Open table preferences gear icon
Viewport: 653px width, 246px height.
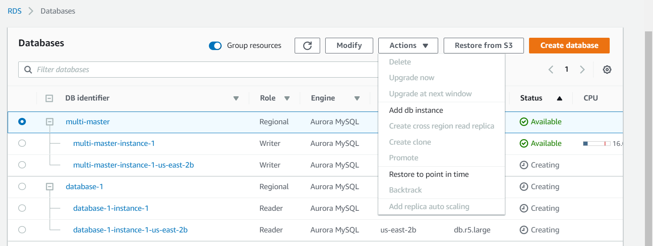607,70
